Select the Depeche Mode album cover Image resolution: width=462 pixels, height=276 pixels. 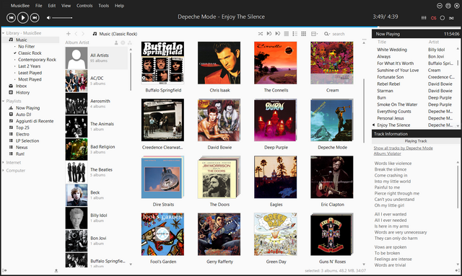[332, 120]
